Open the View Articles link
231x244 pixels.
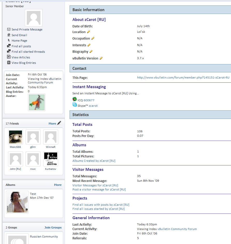tap(21, 57)
